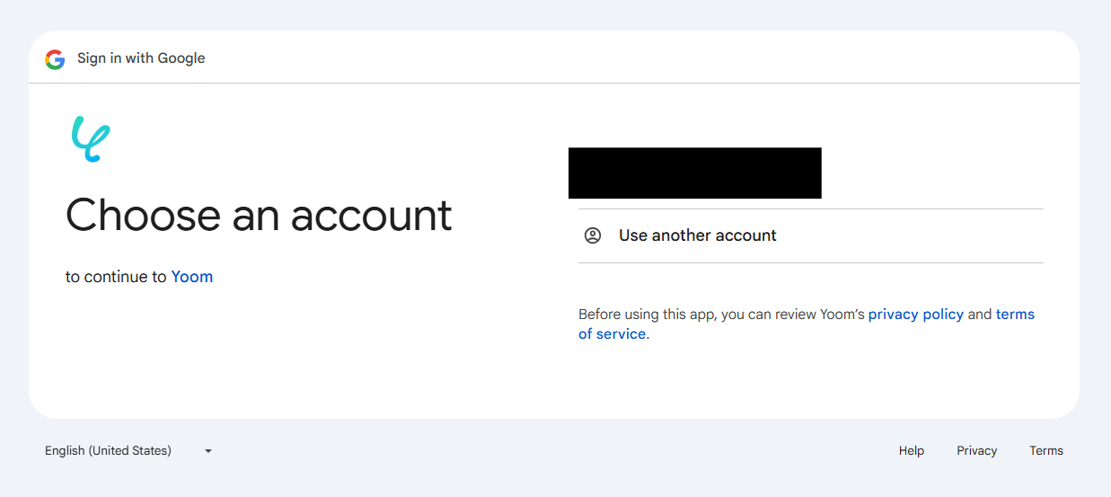Select the redacted account entry
The width and height of the screenshot is (1111, 497).
694,173
